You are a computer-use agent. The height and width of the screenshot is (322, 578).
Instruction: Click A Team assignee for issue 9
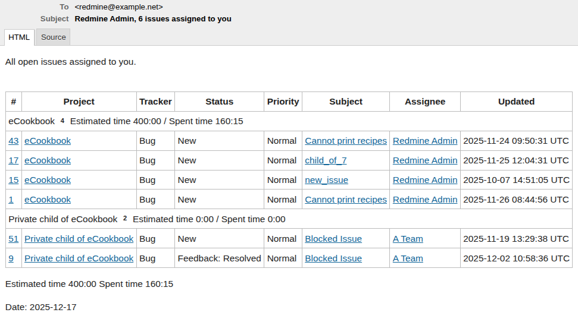pyautogui.click(x=408, y=258)
